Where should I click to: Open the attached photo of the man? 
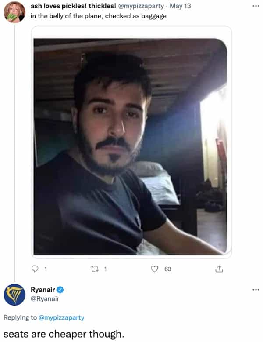pyautogui.click(x=130, y=146)
